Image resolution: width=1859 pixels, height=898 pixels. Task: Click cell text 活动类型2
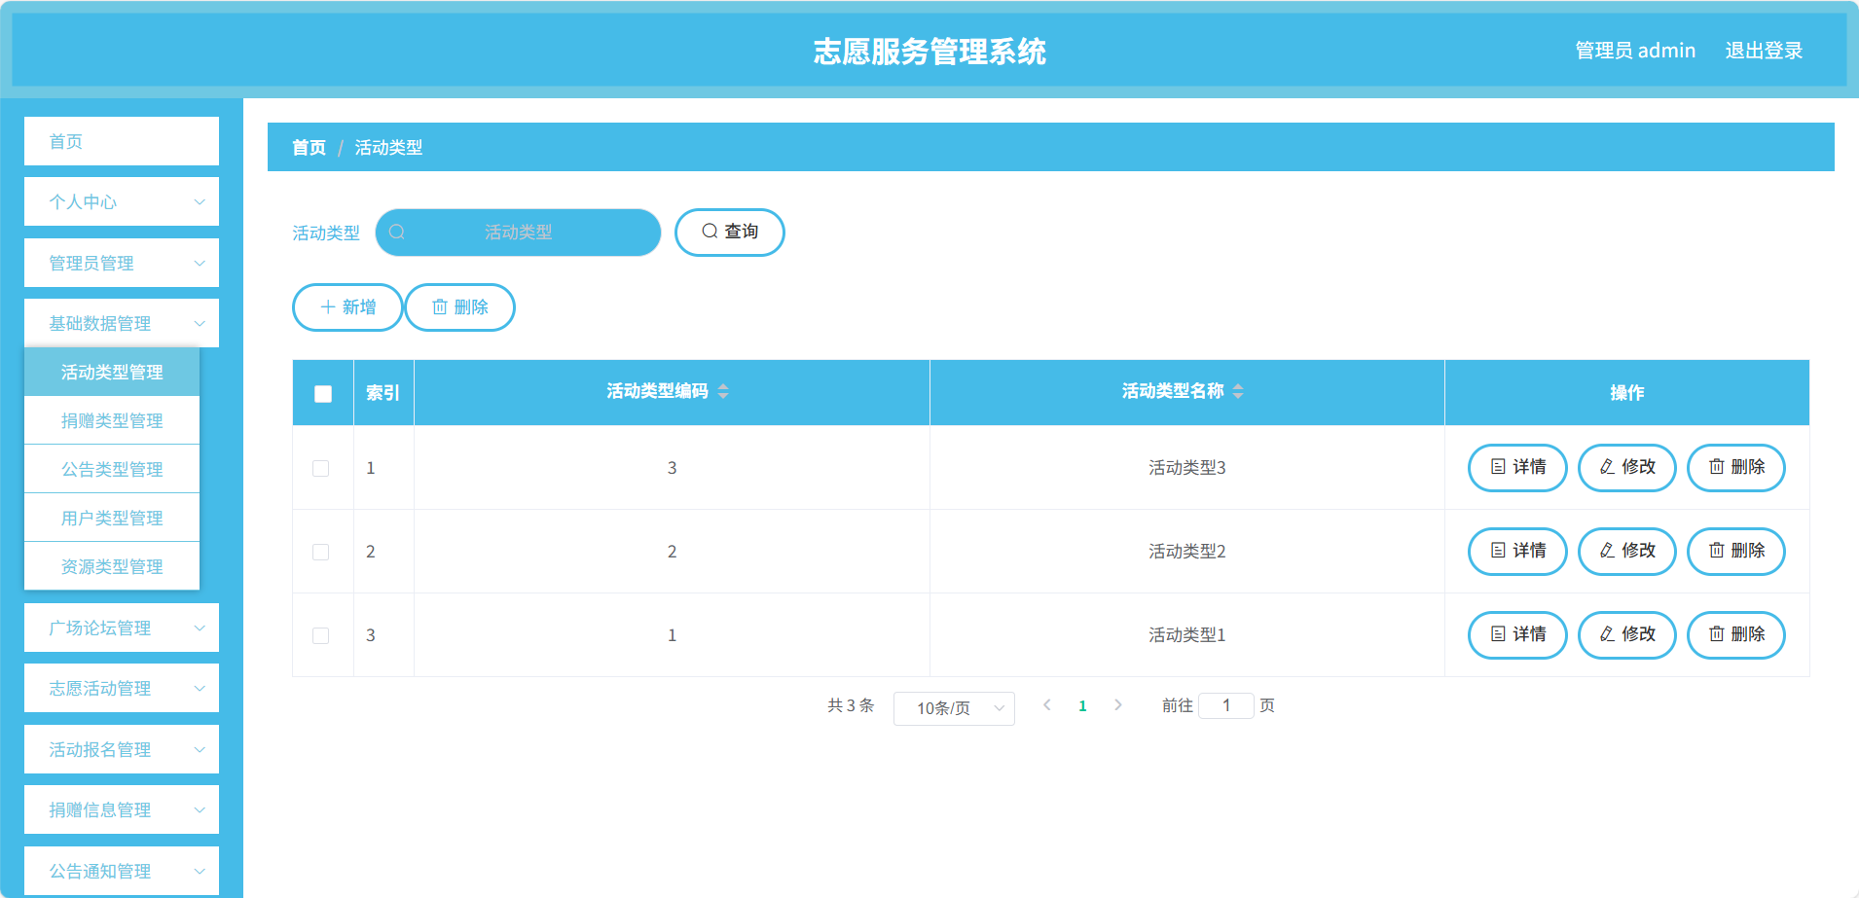click(x=1187, y=552)
